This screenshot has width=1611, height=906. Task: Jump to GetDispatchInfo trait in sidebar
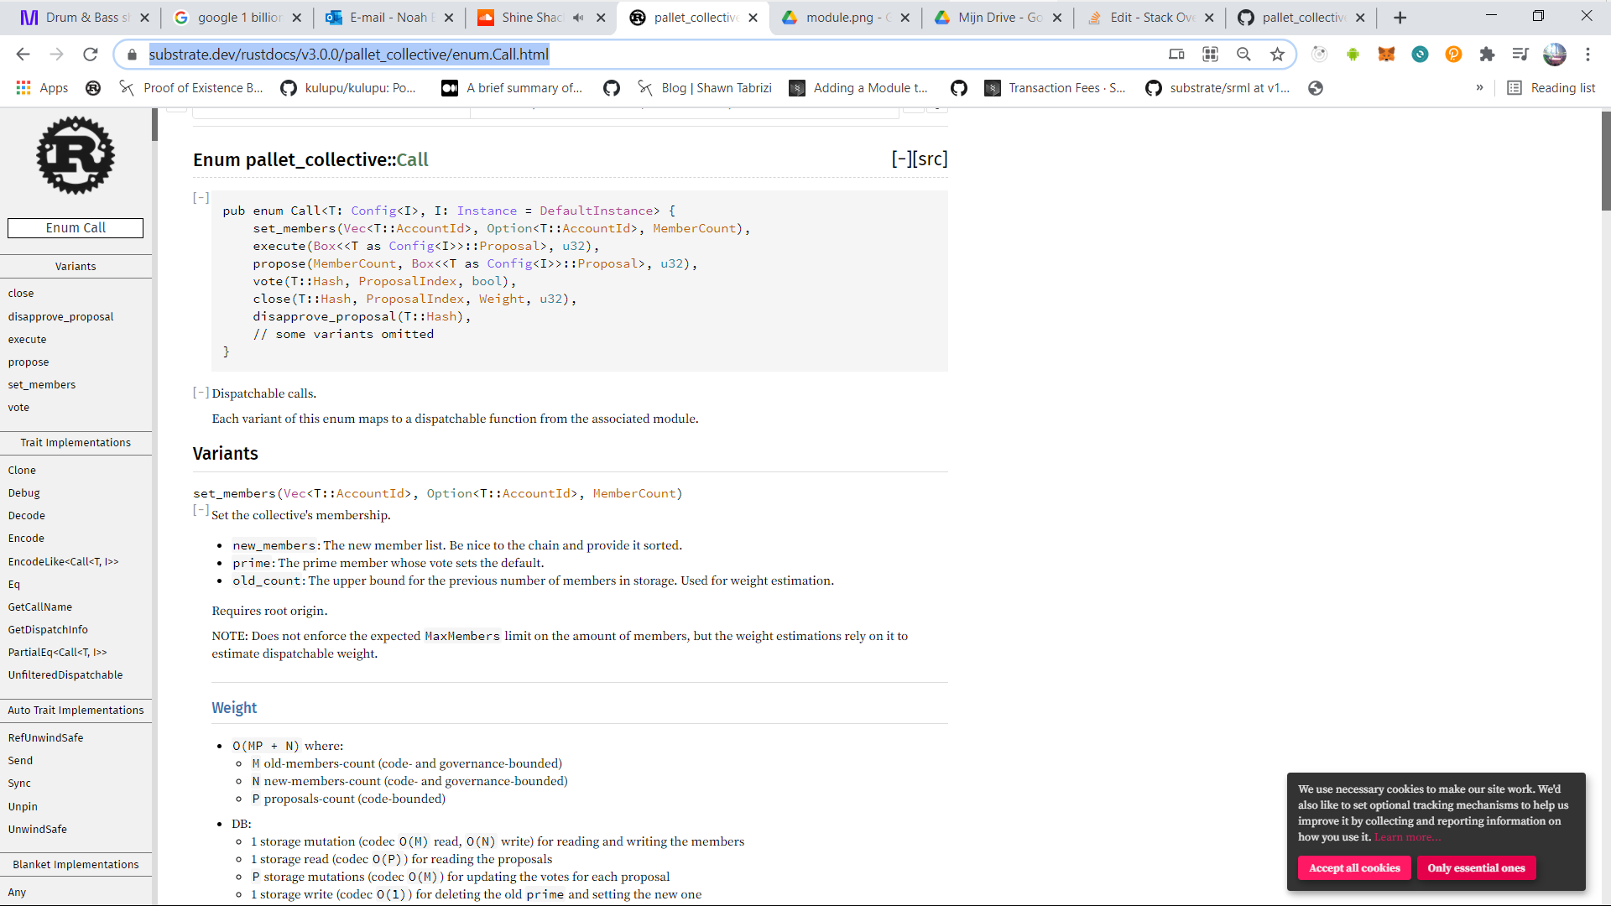(x=48, y=630)
